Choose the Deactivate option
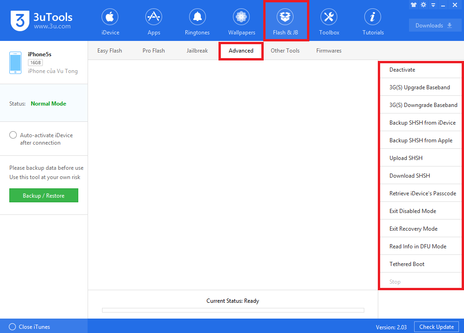Image resolution: width=464 pixels, height=333 pixels. [x=421, y=70]
